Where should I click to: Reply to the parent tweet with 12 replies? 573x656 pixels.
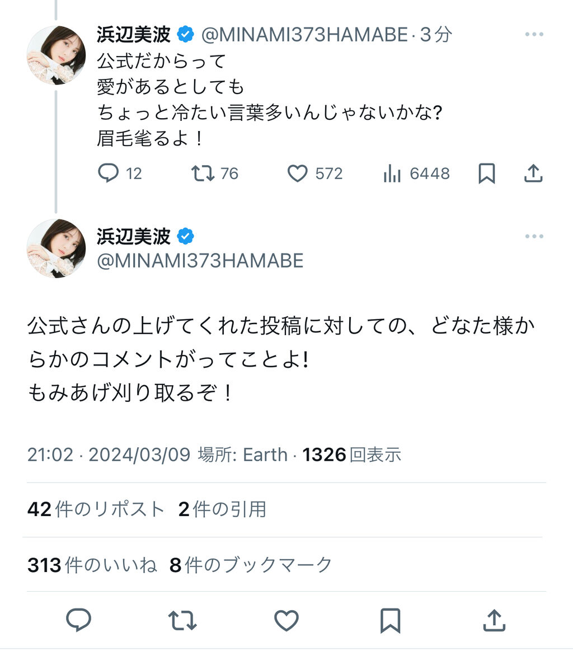[x=108, y=174]
